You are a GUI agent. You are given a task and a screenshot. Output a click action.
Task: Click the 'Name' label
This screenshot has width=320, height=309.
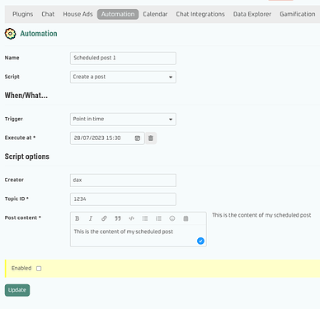[12, 58]
